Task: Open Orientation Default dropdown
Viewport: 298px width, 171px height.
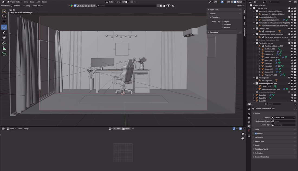Action: (18, 6)
